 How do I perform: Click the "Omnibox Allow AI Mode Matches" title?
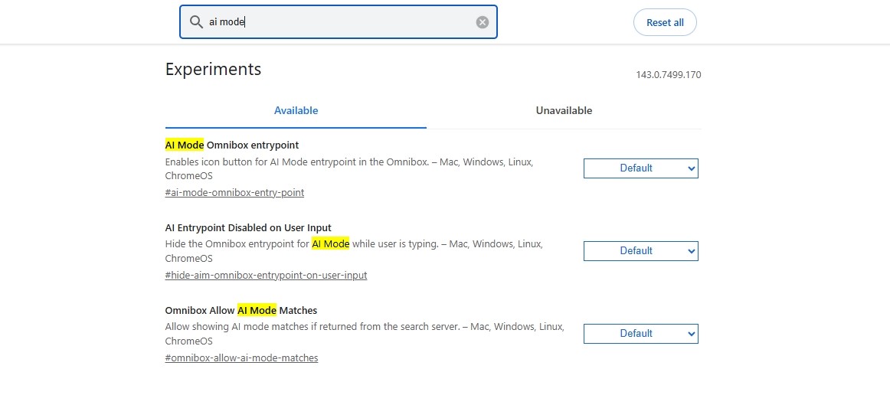(x=241, y=310)
